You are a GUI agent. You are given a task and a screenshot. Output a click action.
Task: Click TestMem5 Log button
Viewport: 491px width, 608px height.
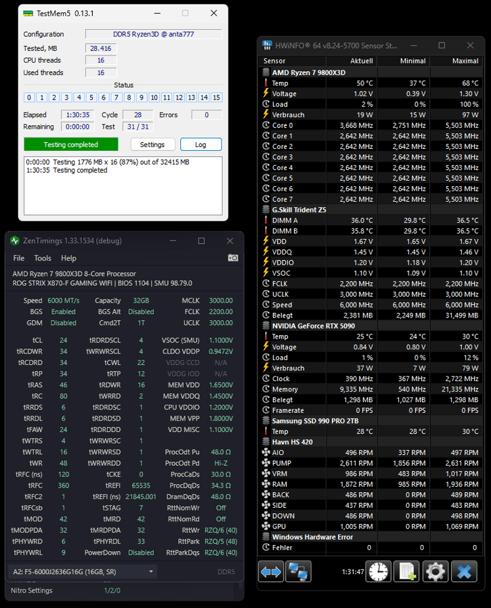click(x=201, y=145)
